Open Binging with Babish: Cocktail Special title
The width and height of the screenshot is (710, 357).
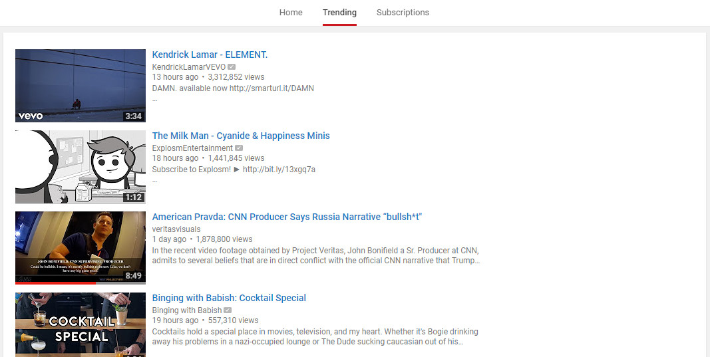tap(229, 298)
